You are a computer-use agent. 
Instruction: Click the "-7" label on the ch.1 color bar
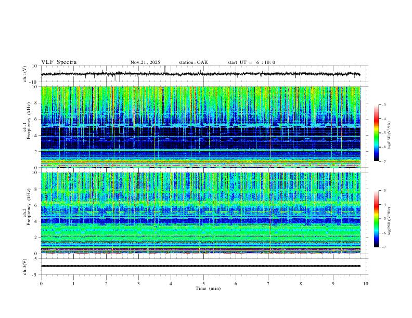coord(383,161)
